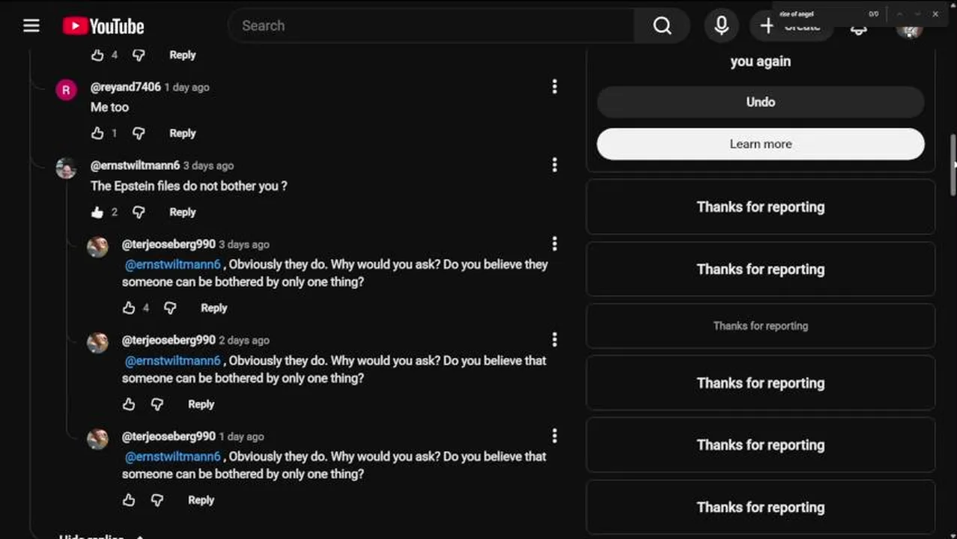957x539 pixels.
Task: Reply to @terjeoseberg990 comment from 1 day ago
Action: click(201, 500)
